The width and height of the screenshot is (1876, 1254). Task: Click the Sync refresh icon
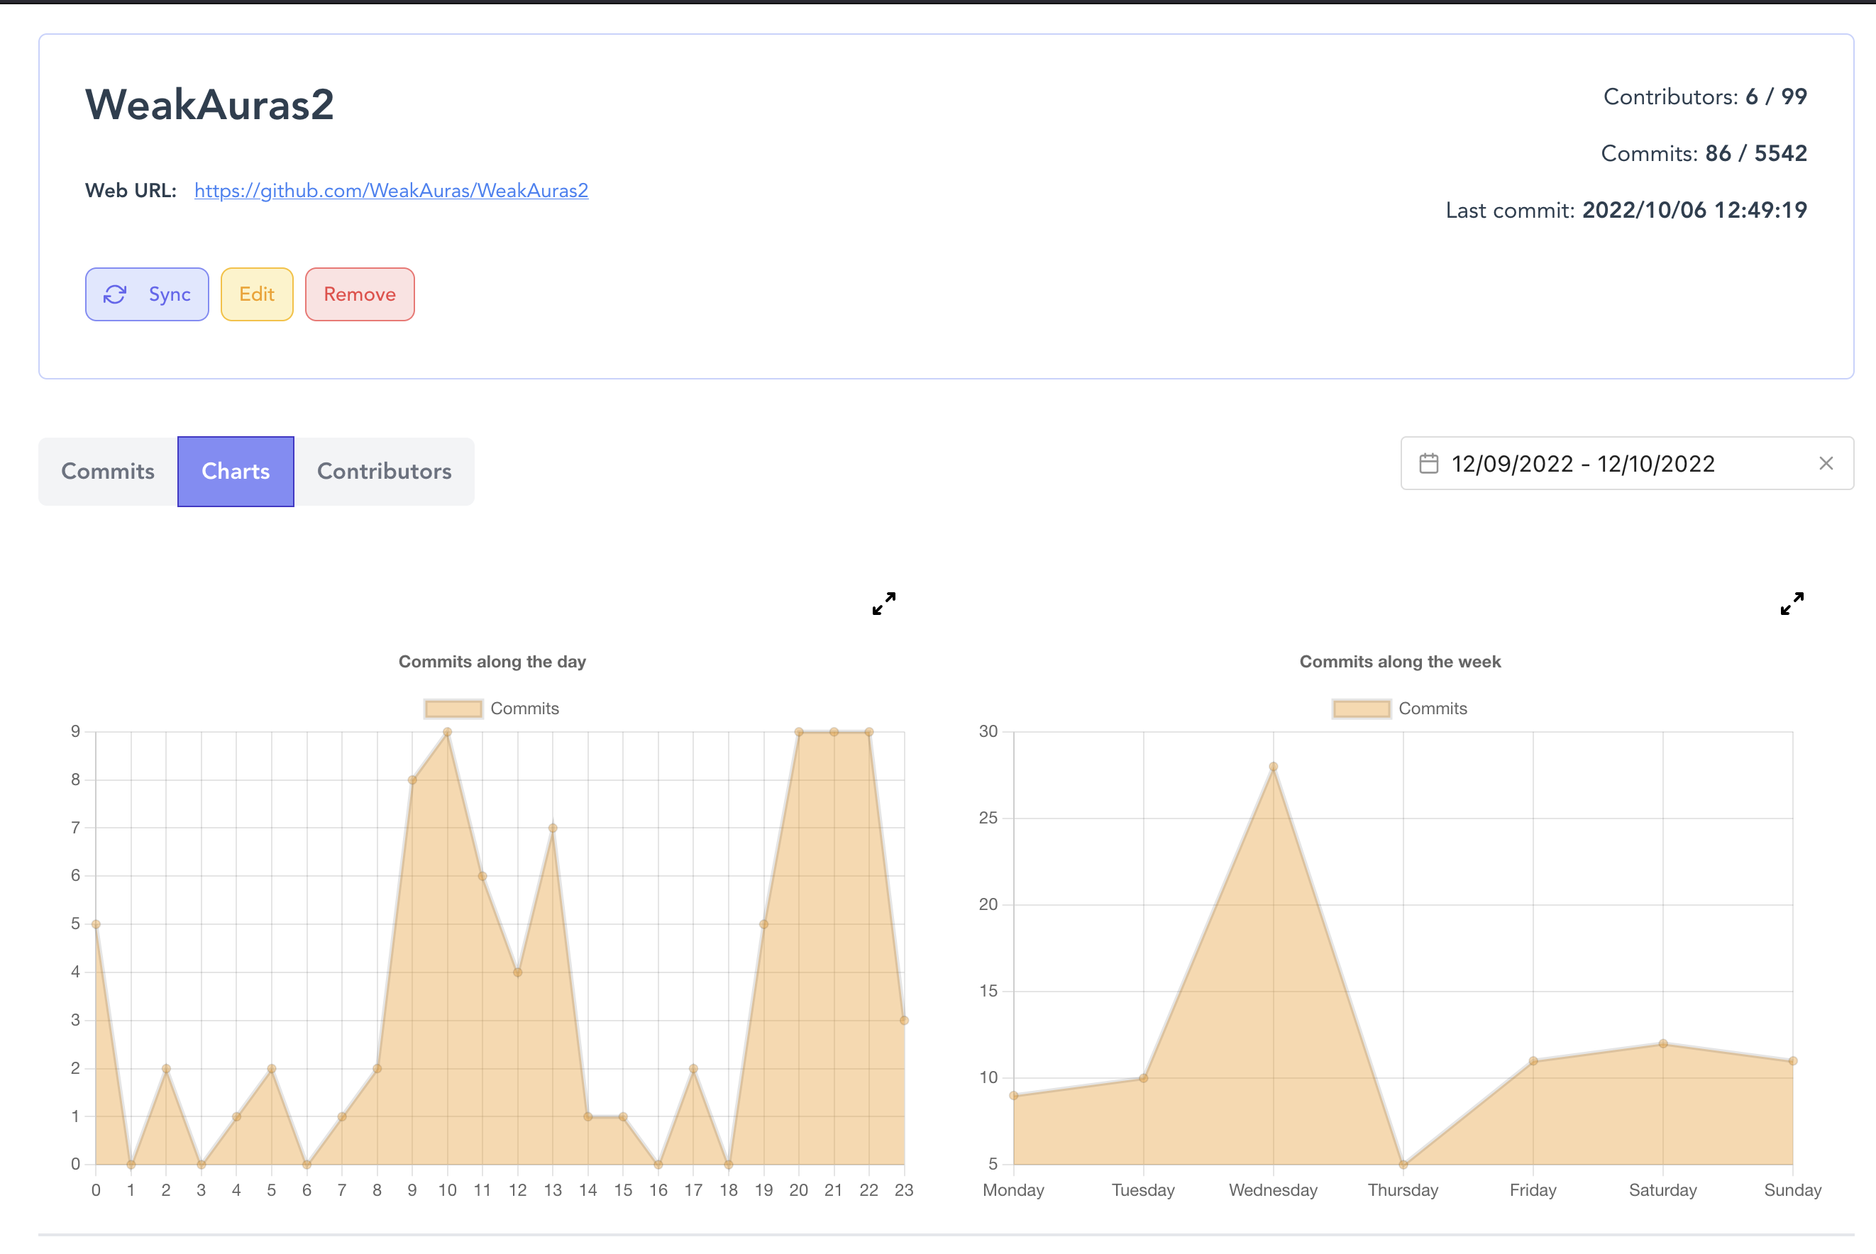[x=115, y=294]
